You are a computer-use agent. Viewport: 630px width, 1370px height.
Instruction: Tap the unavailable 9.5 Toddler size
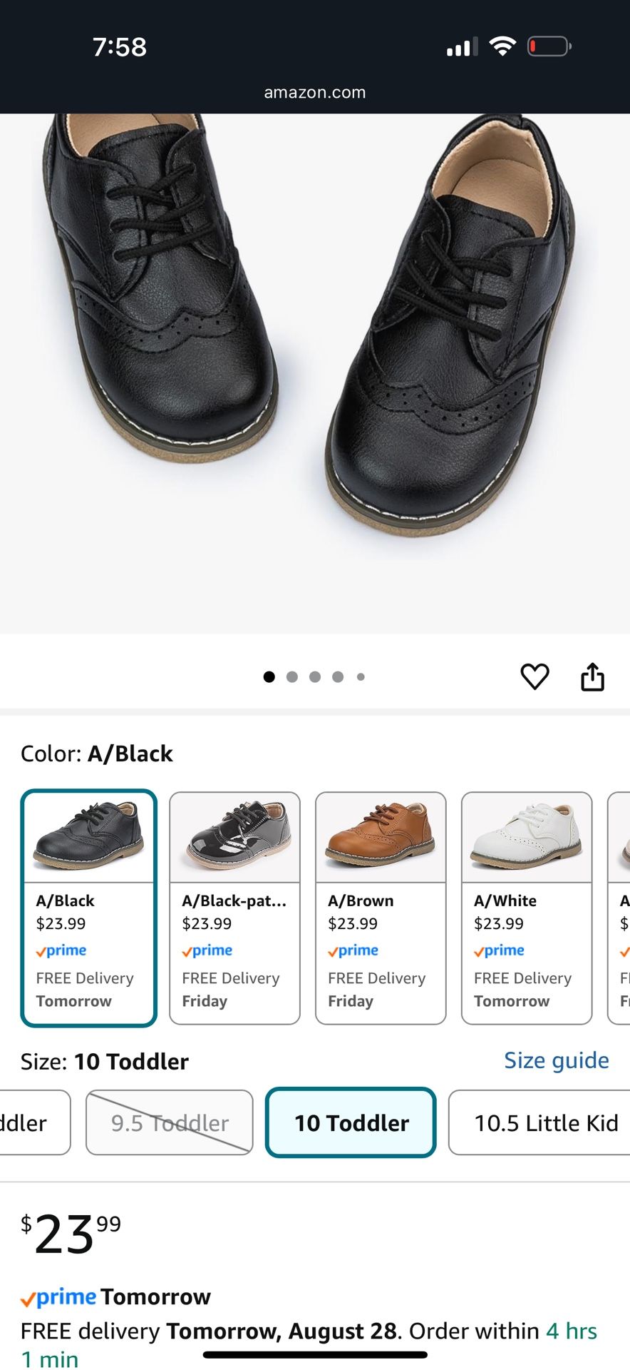click(169, 1122)
